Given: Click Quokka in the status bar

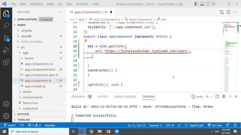Looking at the screenshot, I should (x=50, y=125).
